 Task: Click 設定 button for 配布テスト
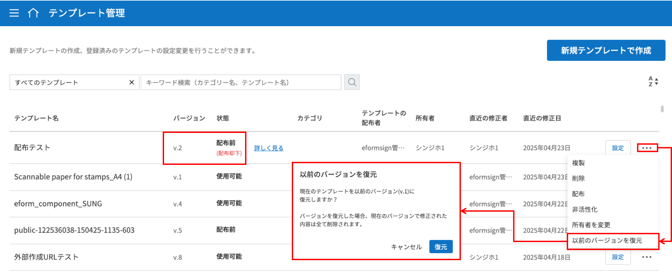[x=618, y=148]
